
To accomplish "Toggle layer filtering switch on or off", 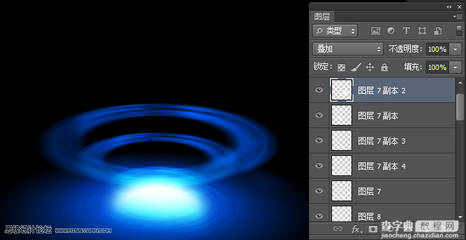I will pos(459,31).
